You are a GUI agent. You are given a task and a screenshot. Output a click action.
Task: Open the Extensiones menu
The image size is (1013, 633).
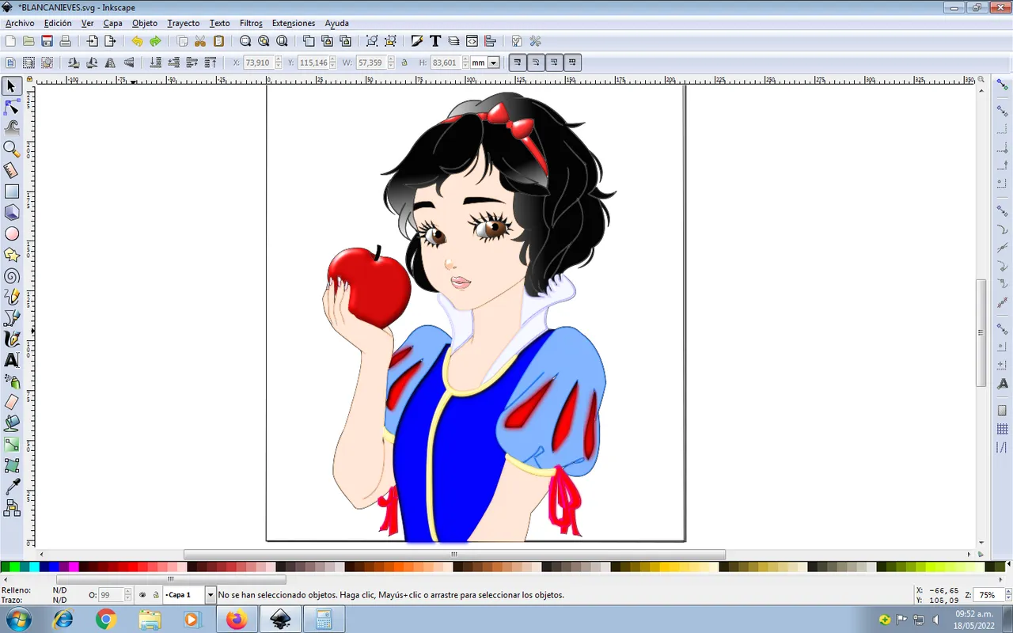click(x=294, y=23)
